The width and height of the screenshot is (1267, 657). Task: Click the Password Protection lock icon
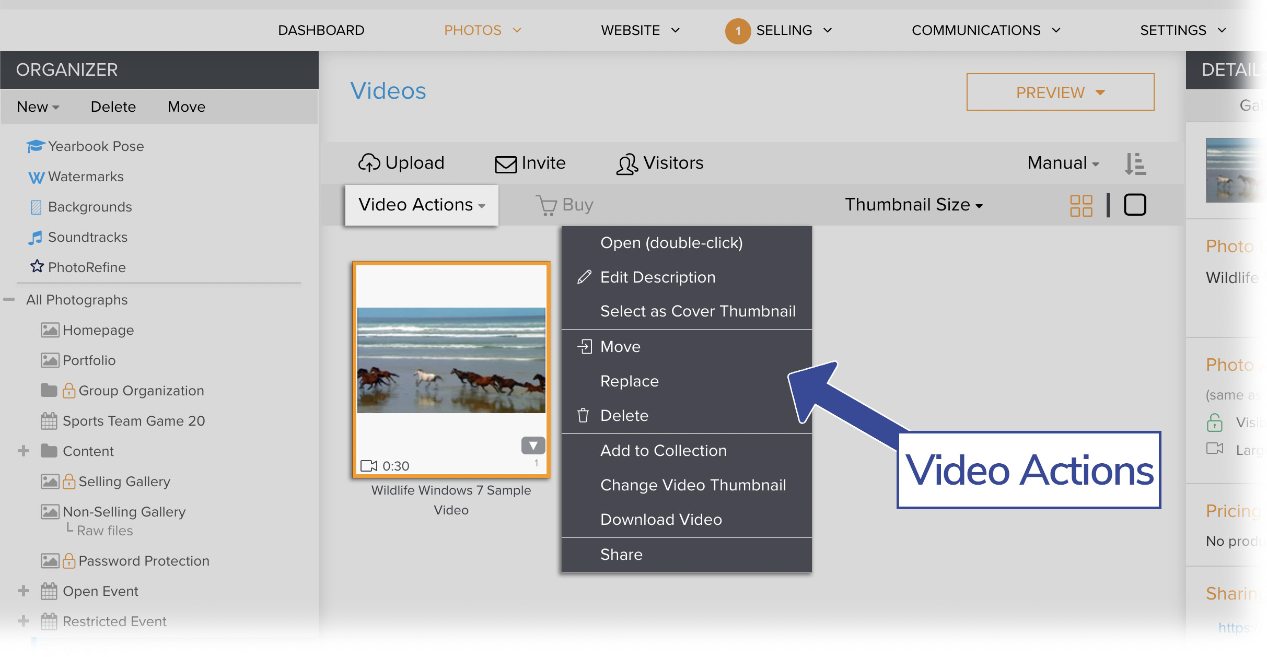69,560
